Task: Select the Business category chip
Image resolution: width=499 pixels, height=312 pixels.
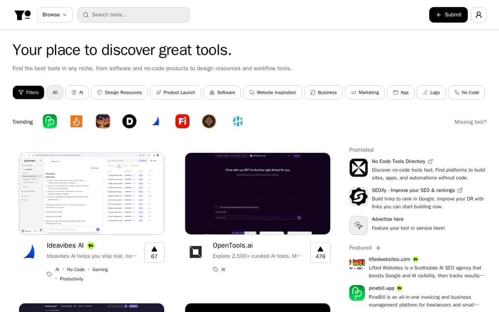Action: tap(324, 92)
